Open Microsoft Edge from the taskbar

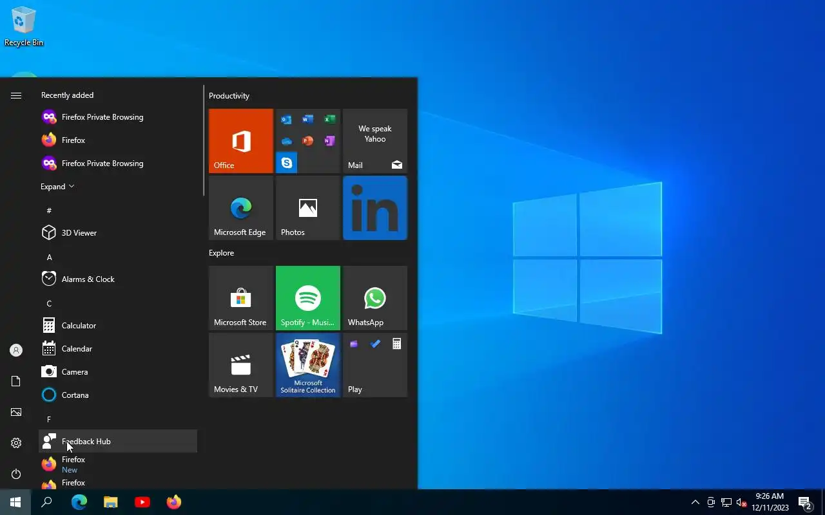(x=79, y=502)
